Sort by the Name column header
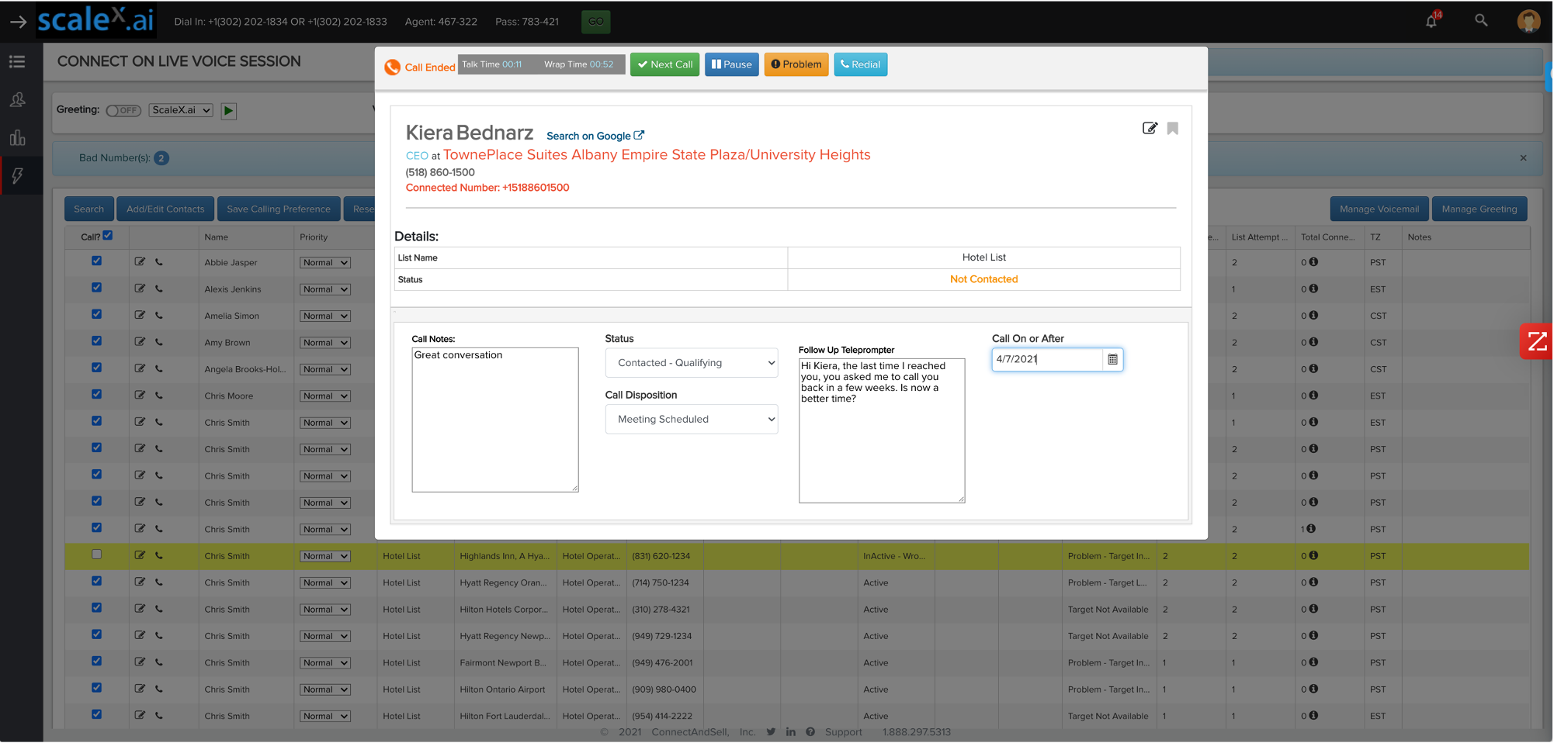The width and height of the screenshot is (1554, 743). tap(217, 237)
